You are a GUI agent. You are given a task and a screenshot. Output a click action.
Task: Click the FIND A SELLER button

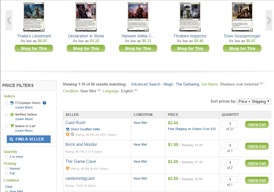coord(29,139)
